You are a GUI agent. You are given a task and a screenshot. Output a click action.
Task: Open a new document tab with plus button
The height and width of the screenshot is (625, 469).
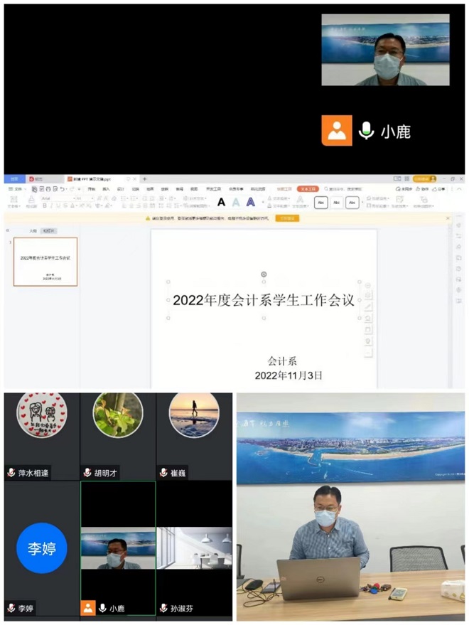pos(145,179)
